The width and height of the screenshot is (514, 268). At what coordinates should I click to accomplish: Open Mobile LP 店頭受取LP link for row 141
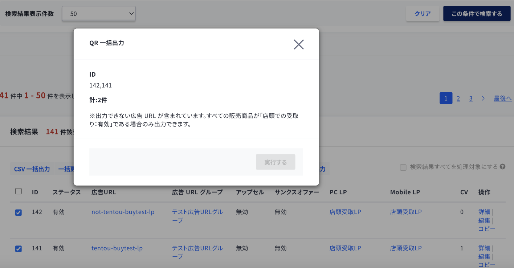point(406,248)
